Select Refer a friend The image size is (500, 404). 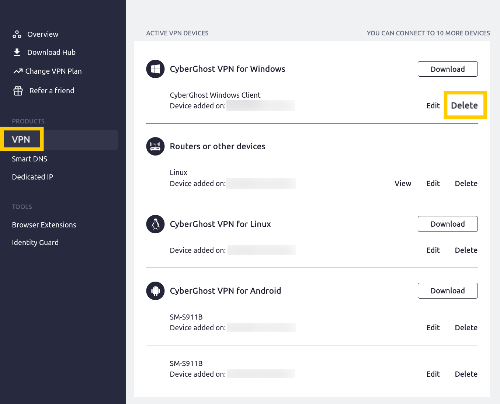(52, 91)
